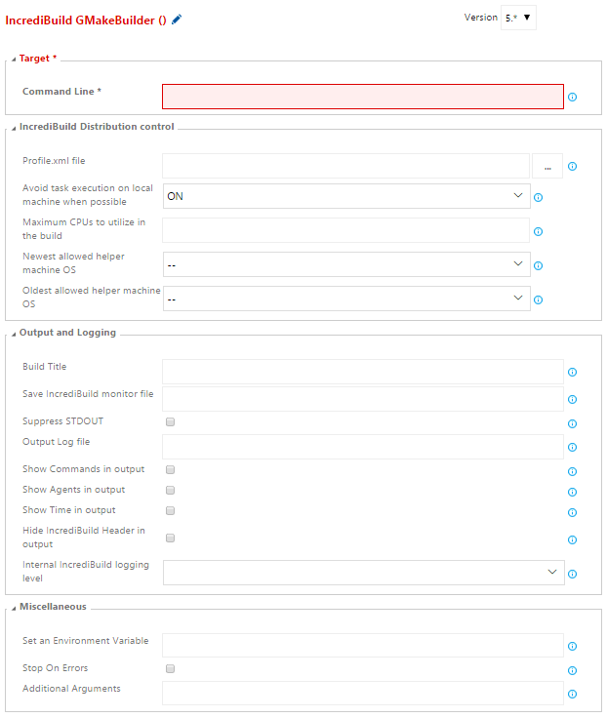Click info icon for Profile.xml file
This screenshot has width=607, height=718.
pyautogui.click(x=572, y=166)
